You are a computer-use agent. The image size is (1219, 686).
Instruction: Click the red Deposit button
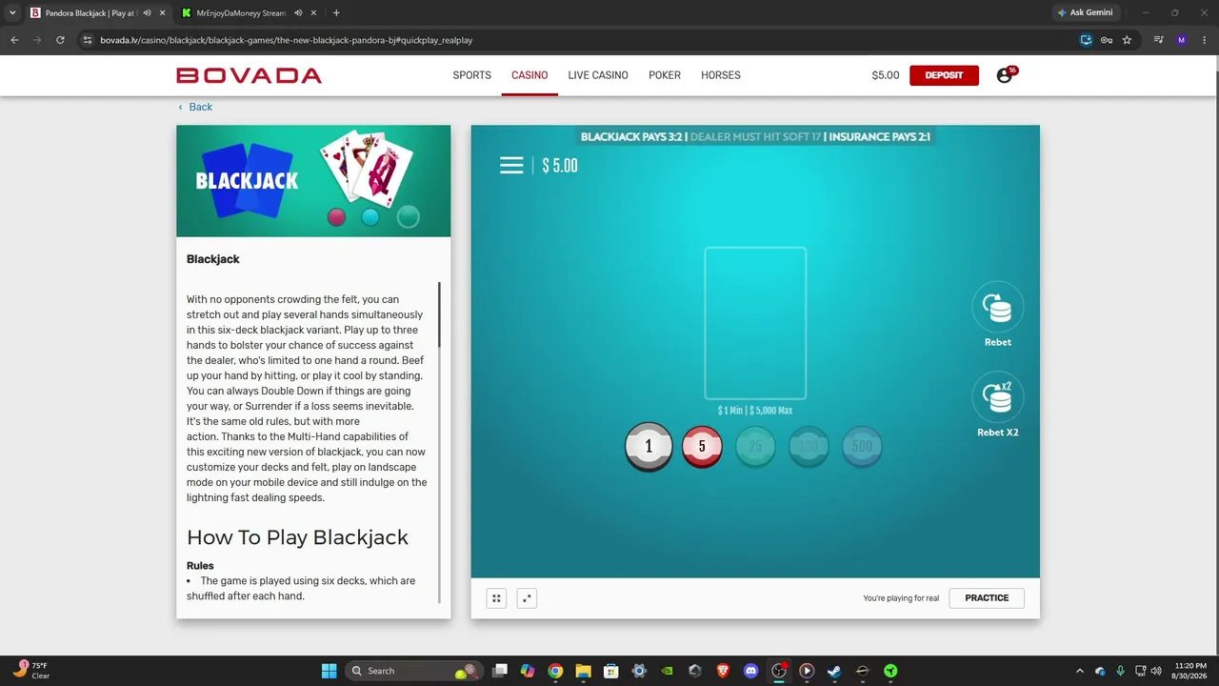[x=944, y=75]
